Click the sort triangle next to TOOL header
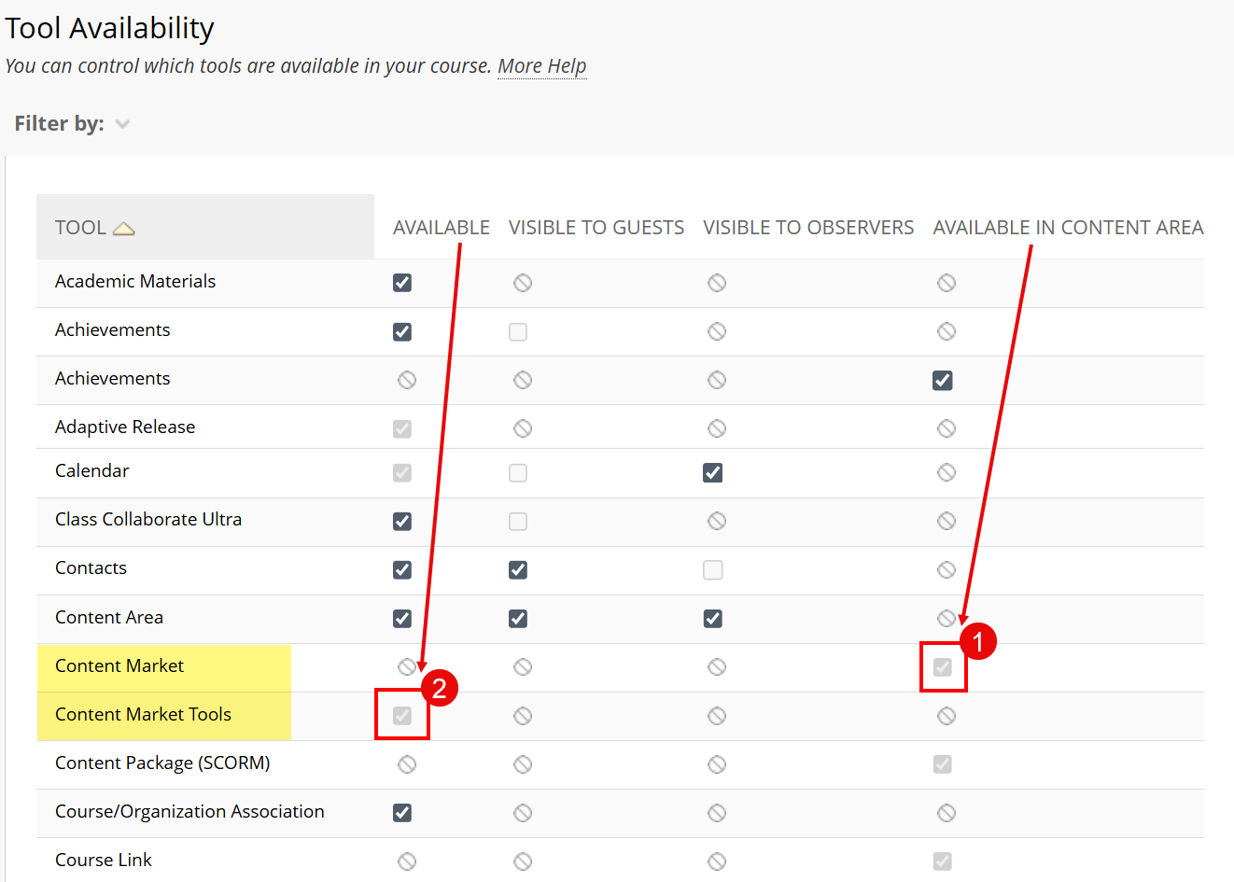The height and width of the screenshot is (882, 1234). [128, 226]
